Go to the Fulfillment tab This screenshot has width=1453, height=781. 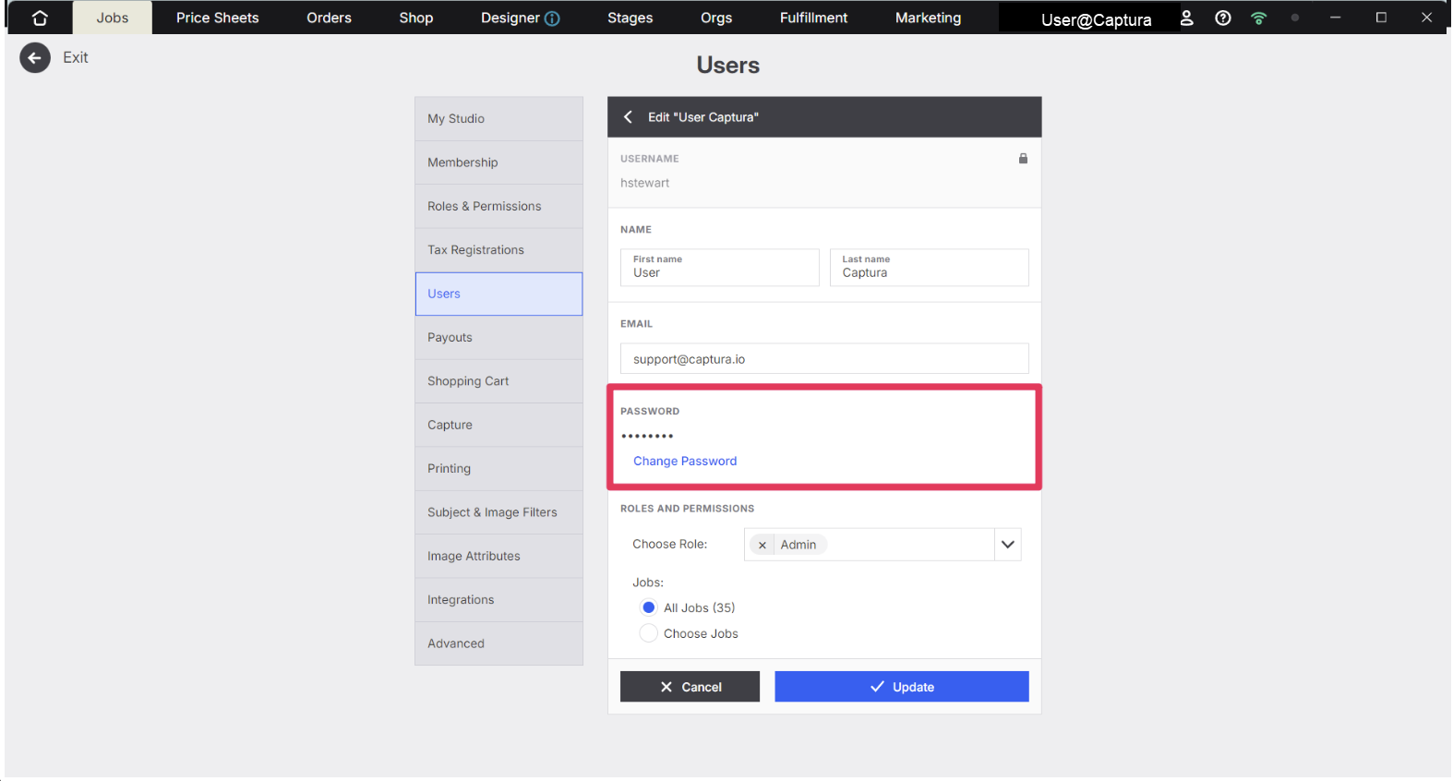814,18
